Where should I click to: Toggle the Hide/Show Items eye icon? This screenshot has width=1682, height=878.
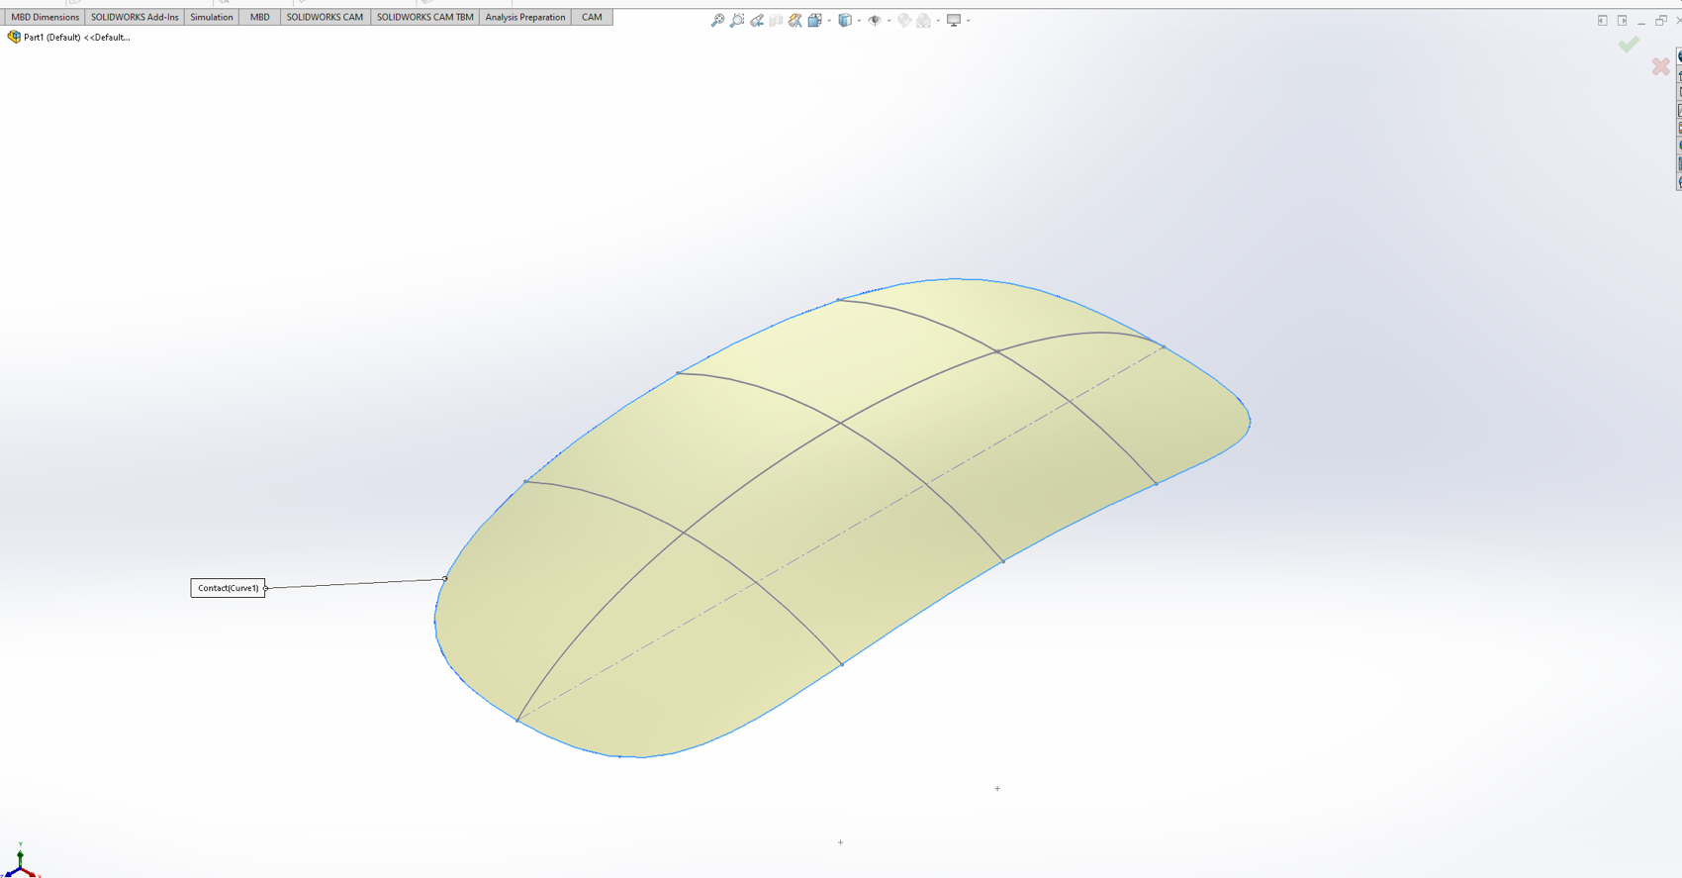click(x=875, y=20)
